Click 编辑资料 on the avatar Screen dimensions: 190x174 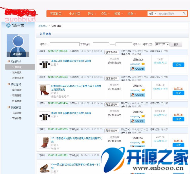click(18, 54)
